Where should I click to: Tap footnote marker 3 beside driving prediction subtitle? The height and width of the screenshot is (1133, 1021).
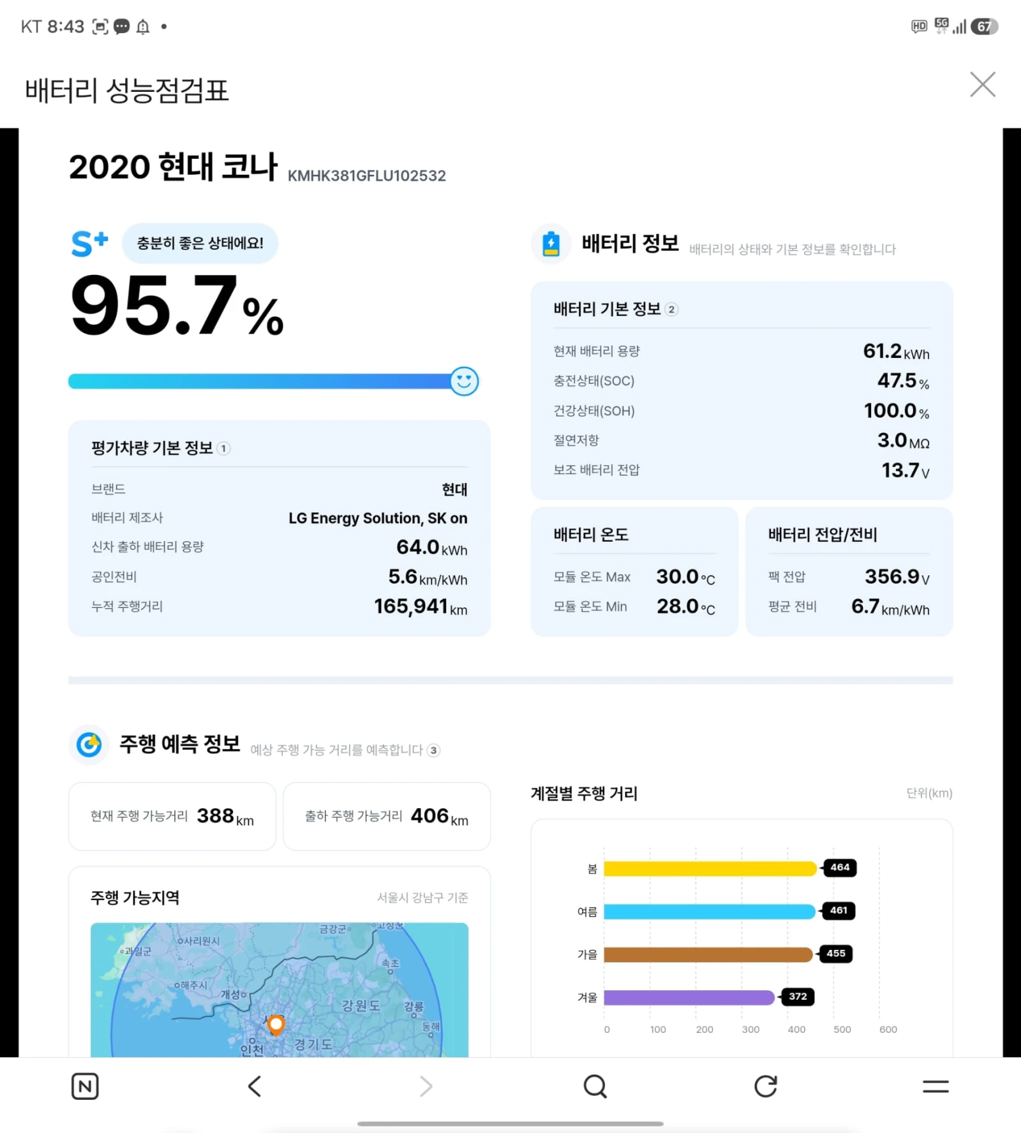434,750
